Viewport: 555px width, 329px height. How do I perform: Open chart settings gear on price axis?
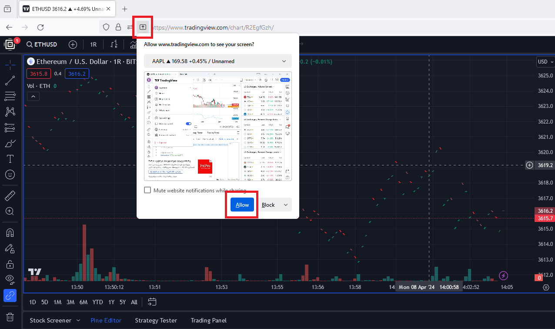pyautogui.click(x=546, y=288)
